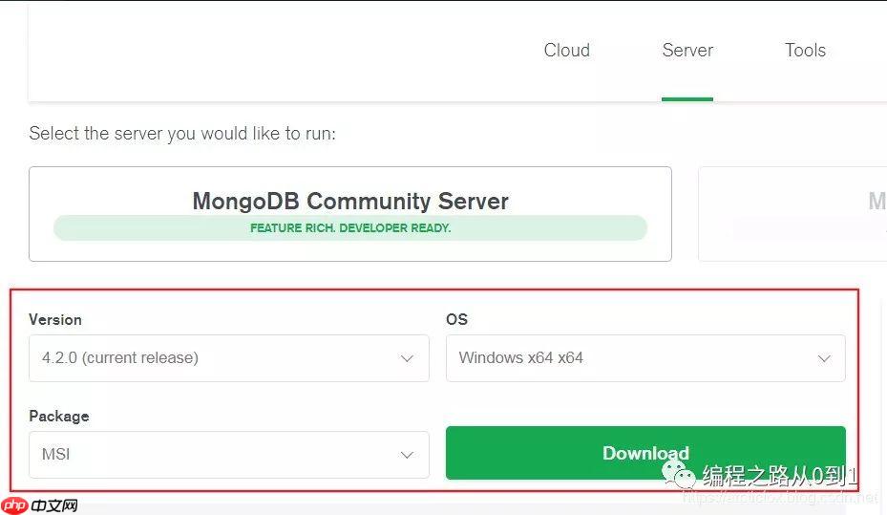The height and width of the screenshot is (515, 887).
Task: Click the 'Select the server' instruction text
Action: [x=182, y=134]
